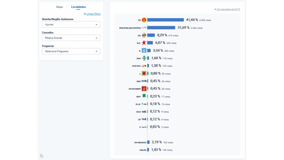Switch to the Mapa tab
The image size is (284, 160).
point(59,7)
